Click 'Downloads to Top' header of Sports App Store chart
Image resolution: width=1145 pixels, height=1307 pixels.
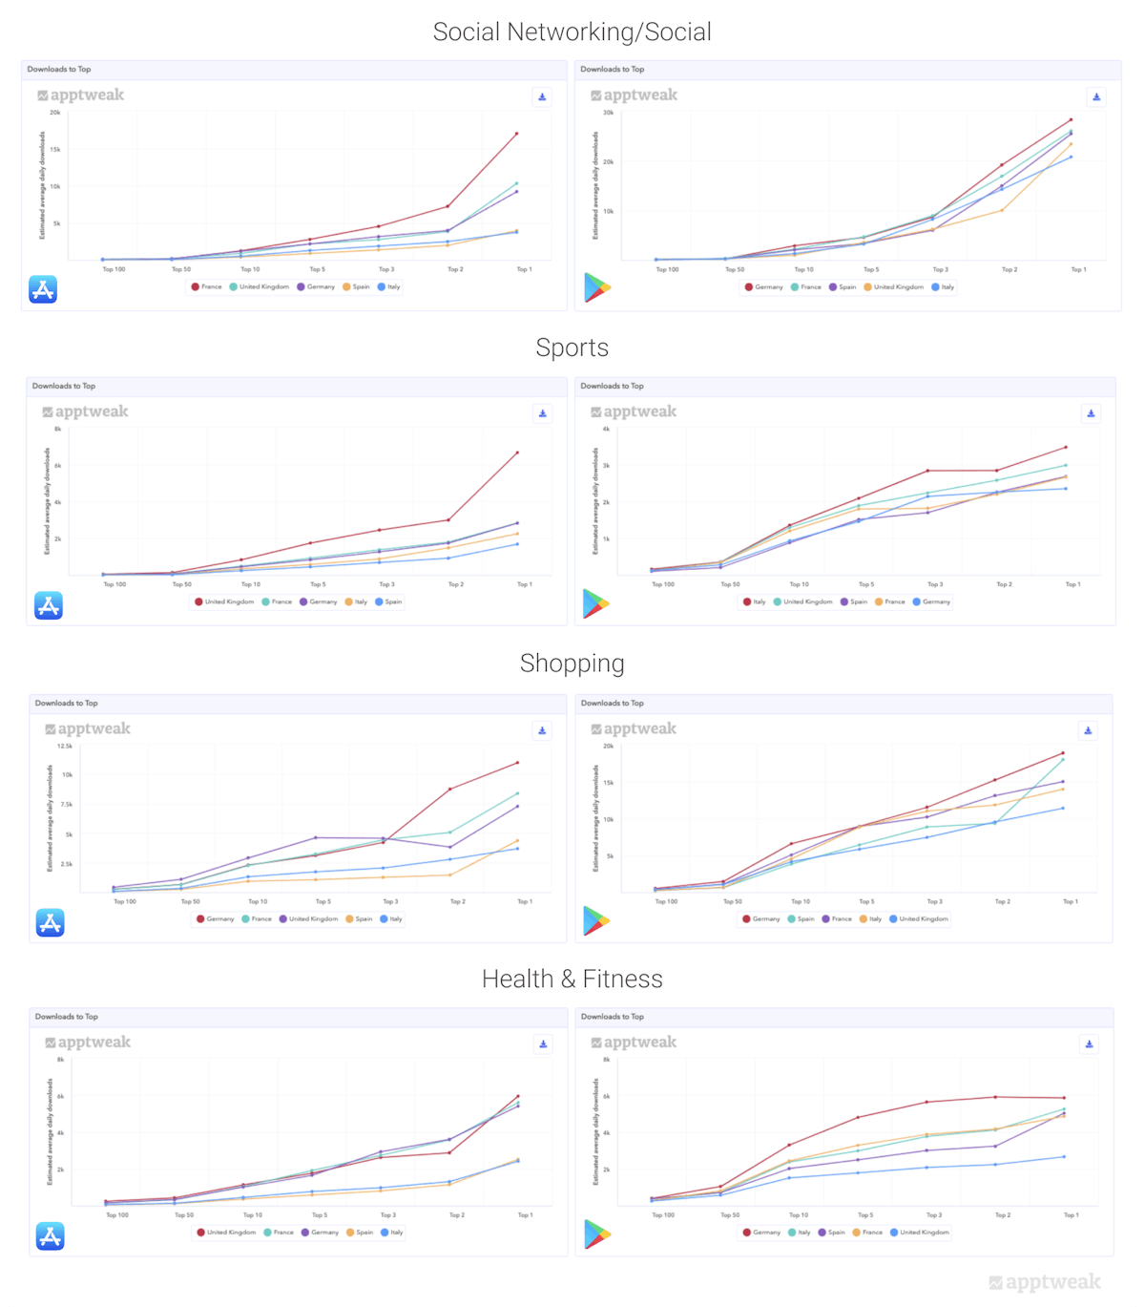[64, 386]
